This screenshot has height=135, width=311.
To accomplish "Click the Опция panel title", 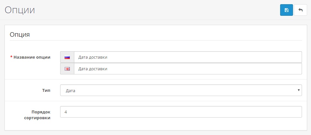I will [x=20, y=34].
